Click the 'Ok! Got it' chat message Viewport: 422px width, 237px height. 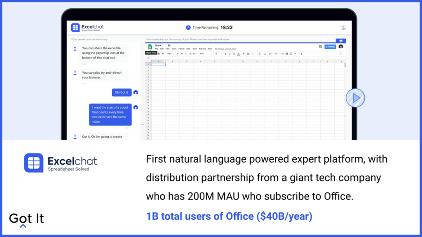point(122,93)
